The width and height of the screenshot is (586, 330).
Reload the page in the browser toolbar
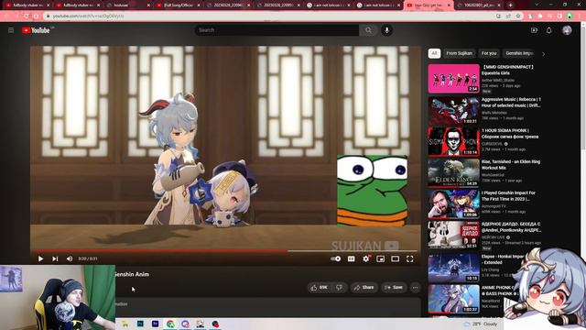click(x=27, y=16)
